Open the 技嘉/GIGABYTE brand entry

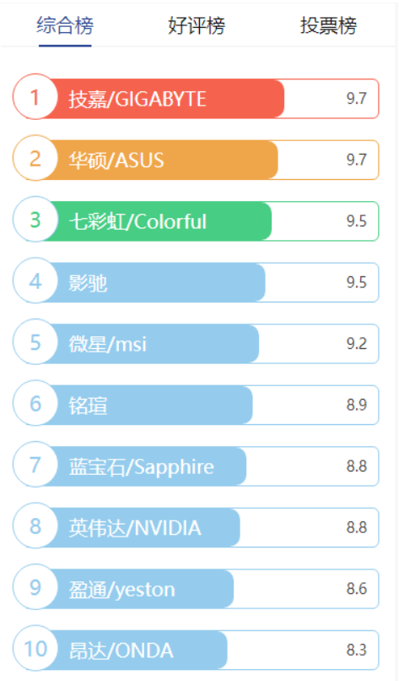pos(196,99)
